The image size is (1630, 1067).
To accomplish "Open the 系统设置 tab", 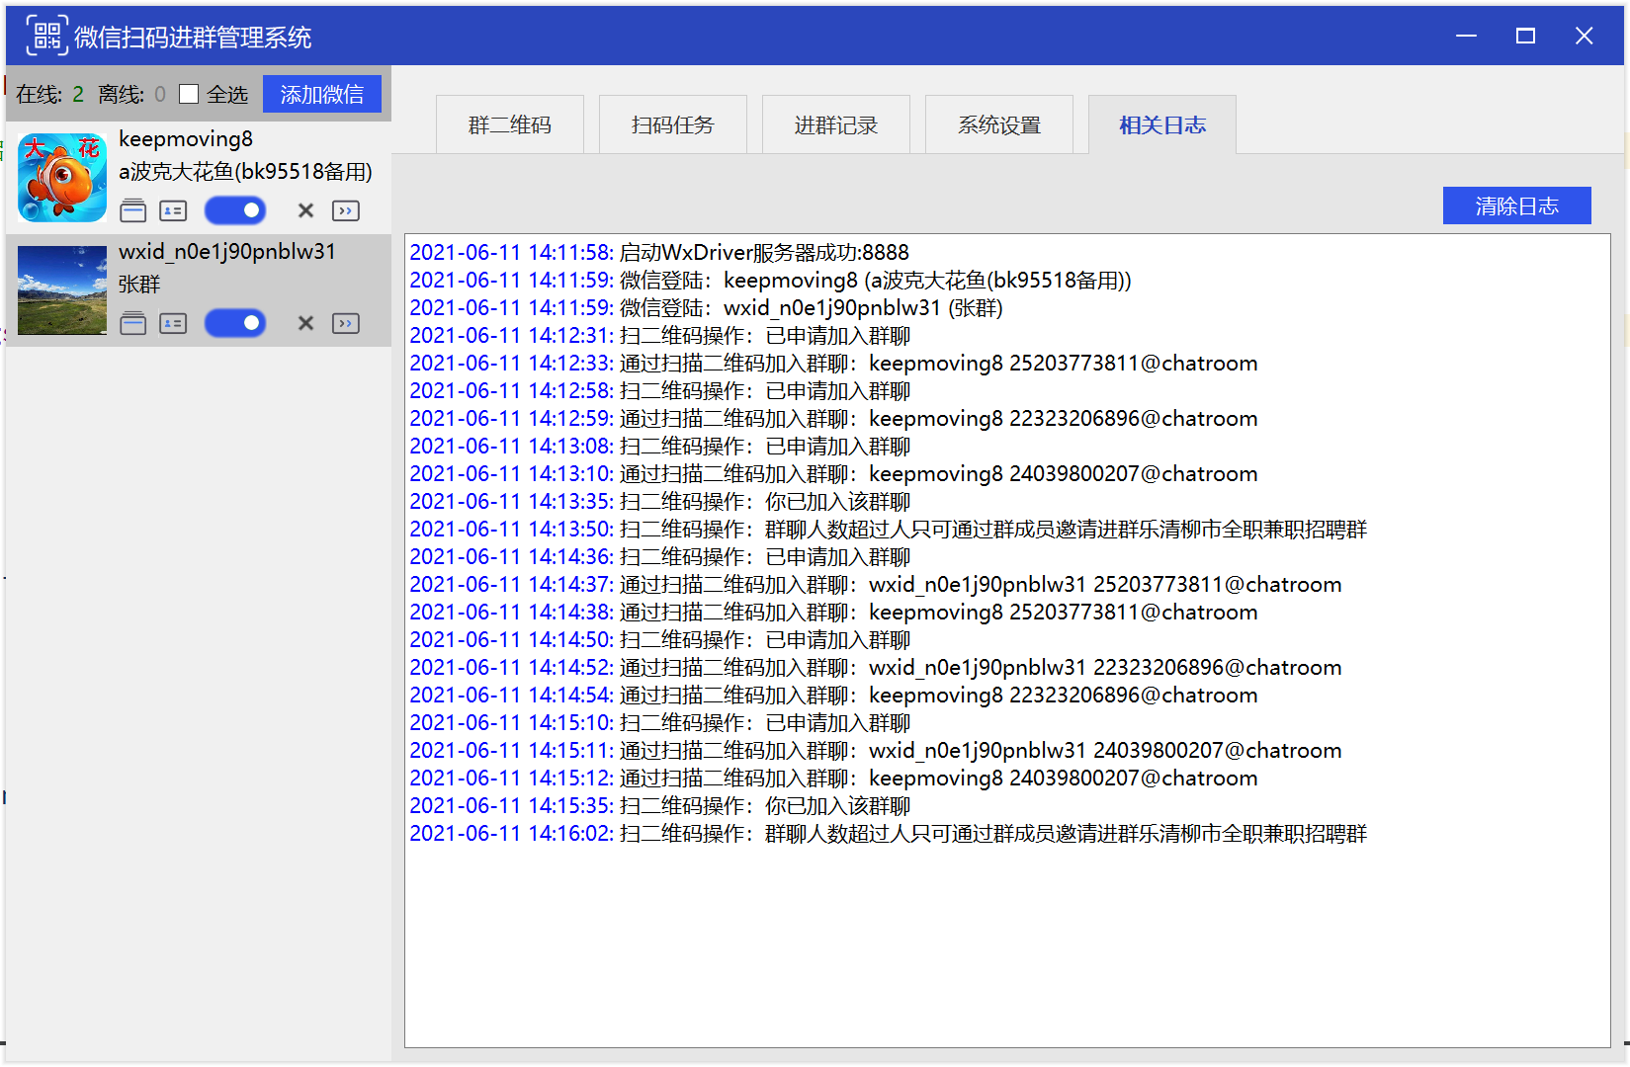I will pyautogui.click(x=999, y=124).
